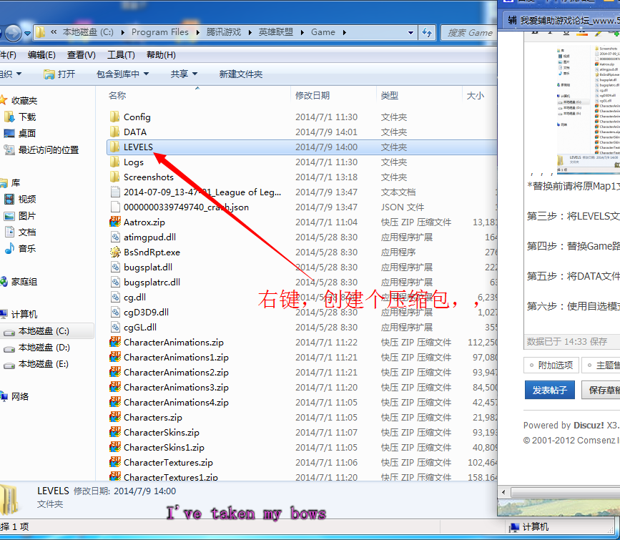Viewport: 620px width, 540px height.
Task: Click the refresh button beside address bar
Action: pyautogui.click(x=427, y=32)
